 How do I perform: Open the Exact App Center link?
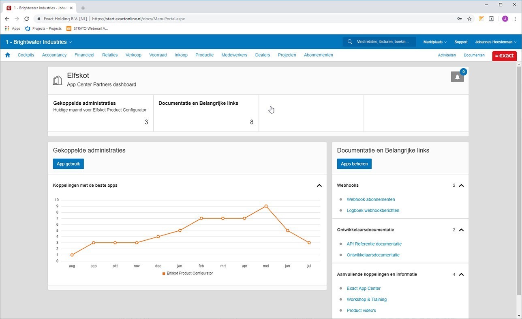click(364, 289)
